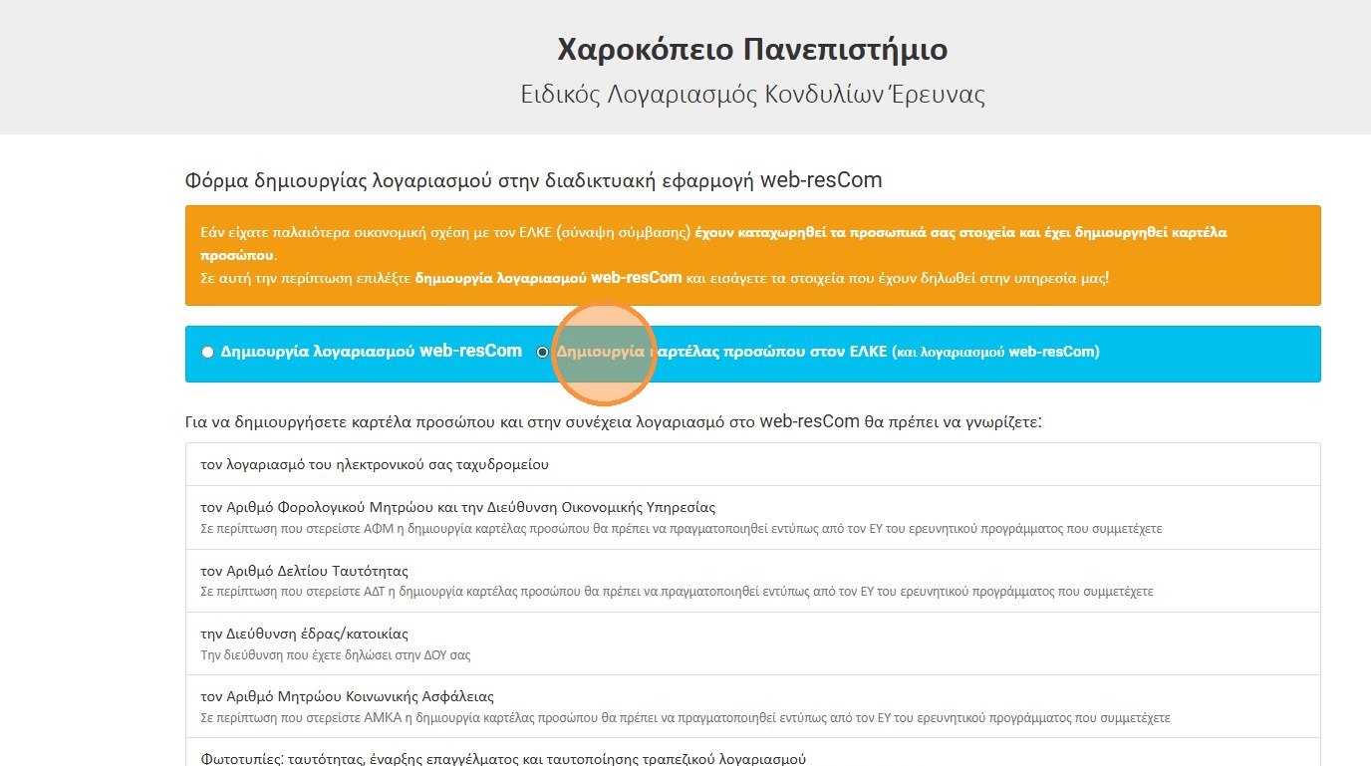The height and width of the screenshot is (766, 1371).
Task: Click the subtitle "Ειδικός Λογαριασμός Κονδυλίων Έρευνας"
Action: tap(752, 95)
